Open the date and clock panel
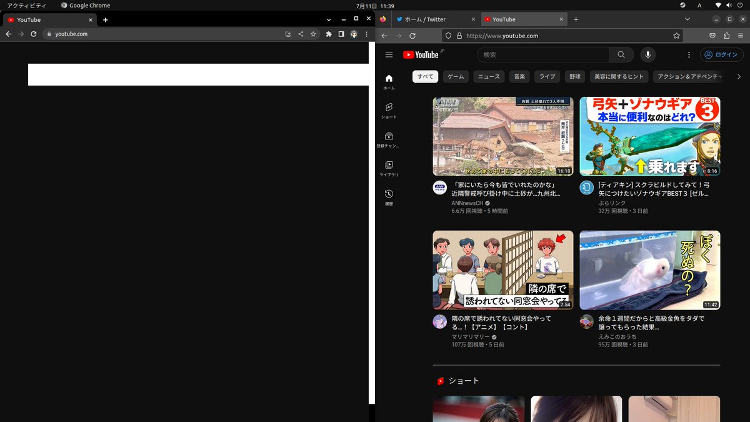 coord(375,5)
